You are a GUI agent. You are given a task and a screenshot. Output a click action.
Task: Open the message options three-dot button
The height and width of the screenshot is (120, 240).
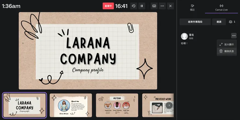(234, 35)
